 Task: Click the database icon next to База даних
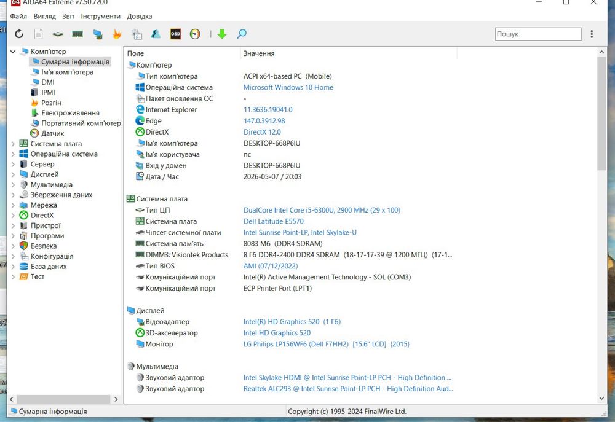[24, 266]
